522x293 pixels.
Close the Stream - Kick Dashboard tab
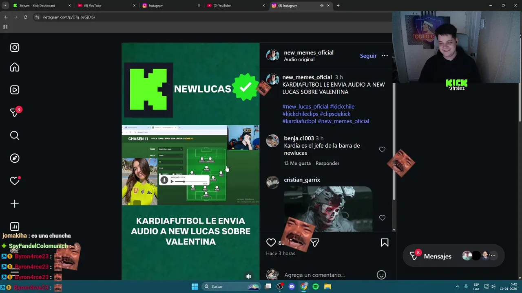[69, 6]
